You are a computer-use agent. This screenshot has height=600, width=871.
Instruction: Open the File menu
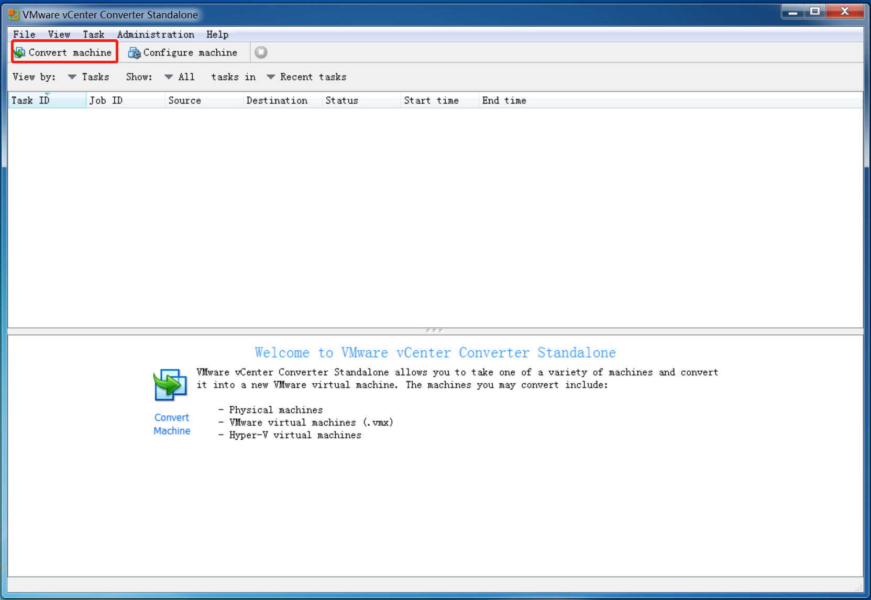coord(24,35)
